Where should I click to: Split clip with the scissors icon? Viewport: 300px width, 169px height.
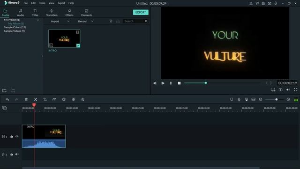click(36, 99)
